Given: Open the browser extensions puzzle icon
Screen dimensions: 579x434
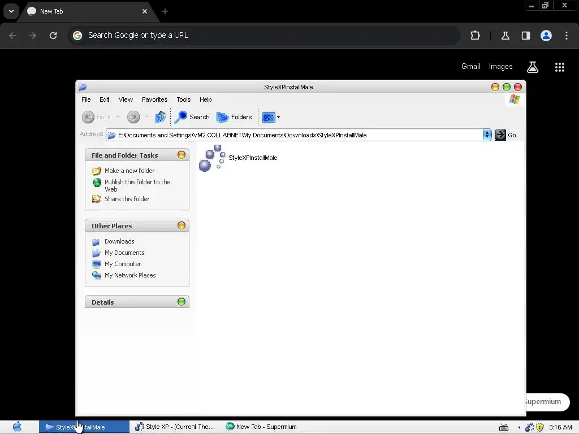Looking at the screenshot, I should [x=475, y=36].
